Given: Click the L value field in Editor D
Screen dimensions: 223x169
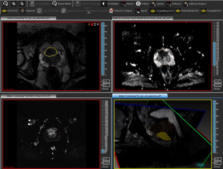Looking at the screenshot, I should pyautogui.click(x=217, y=159).
